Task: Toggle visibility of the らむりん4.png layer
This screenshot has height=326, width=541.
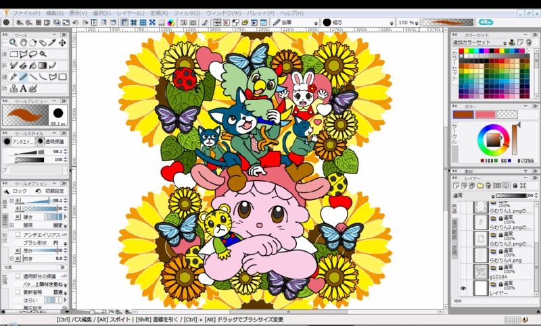Action: [x=463, y=255]
